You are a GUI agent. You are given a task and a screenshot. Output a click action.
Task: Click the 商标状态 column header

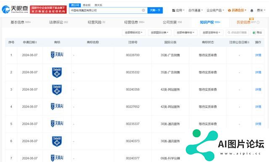(208, 42)
